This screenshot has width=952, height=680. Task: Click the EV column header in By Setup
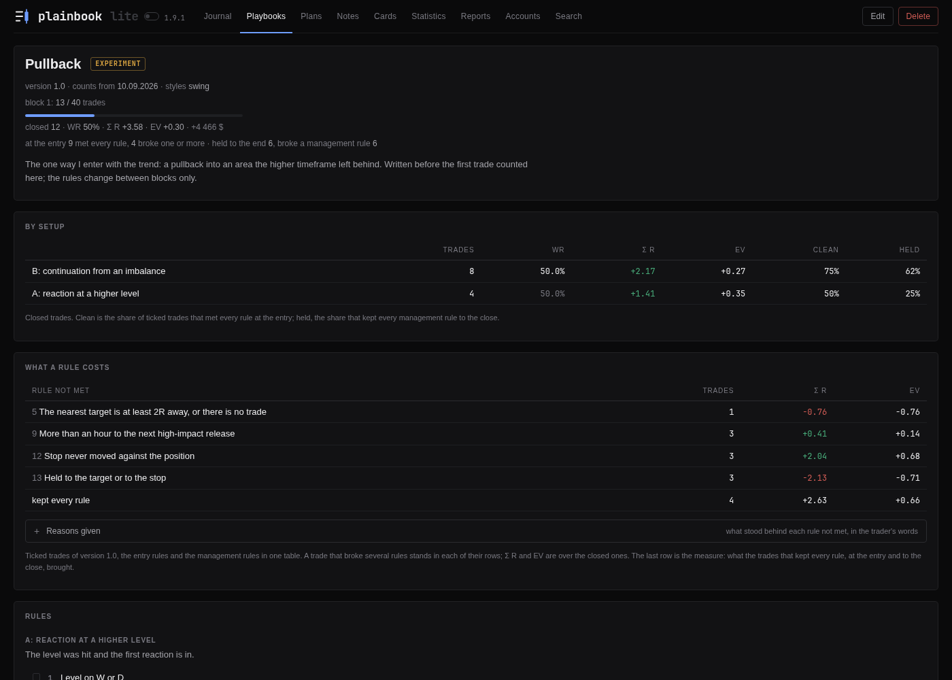click(740, 250)
